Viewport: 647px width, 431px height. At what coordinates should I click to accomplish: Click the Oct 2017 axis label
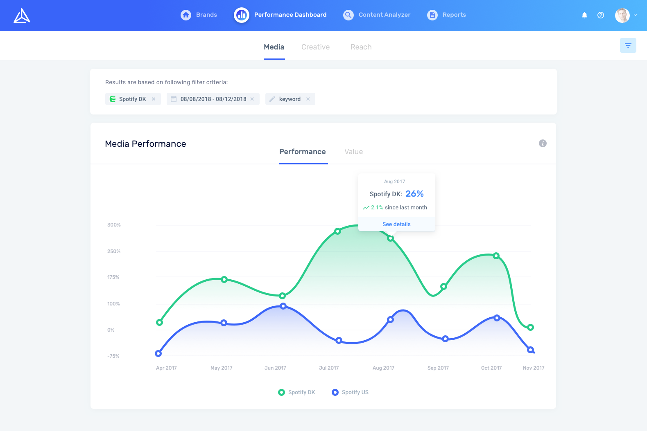(491, 368)
